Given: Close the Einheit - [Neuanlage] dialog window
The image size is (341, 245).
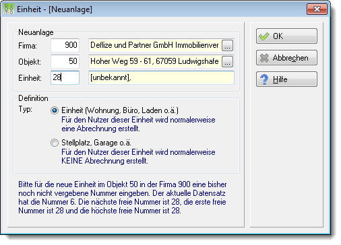Looking at the screenshot, I should pos(317,9).
